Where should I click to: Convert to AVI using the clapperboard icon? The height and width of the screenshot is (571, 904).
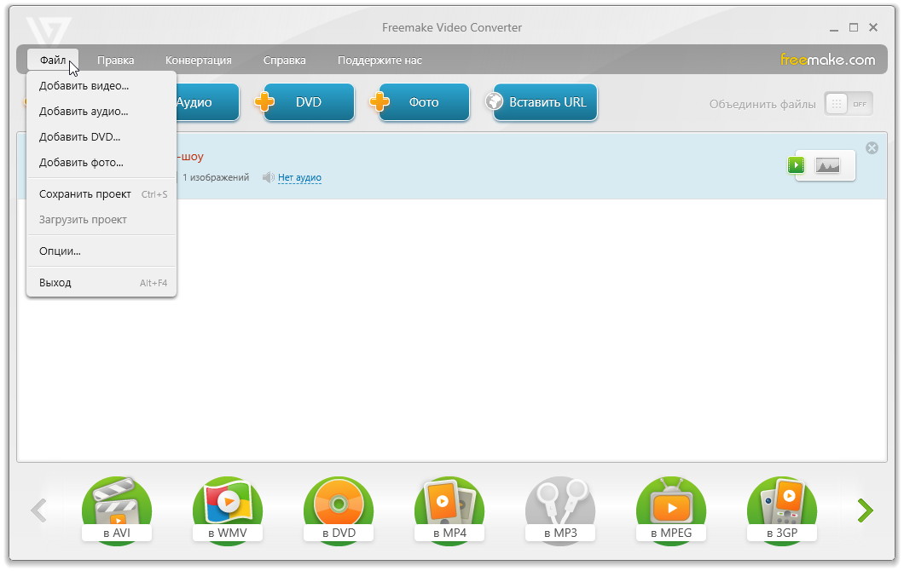pyautogui.click(x=117, y=510)
